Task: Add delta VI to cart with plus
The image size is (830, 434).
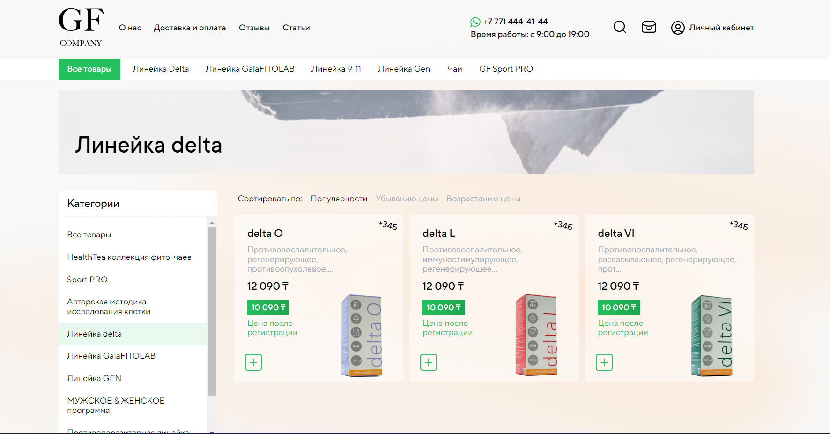Action: [x=604, y=362]
